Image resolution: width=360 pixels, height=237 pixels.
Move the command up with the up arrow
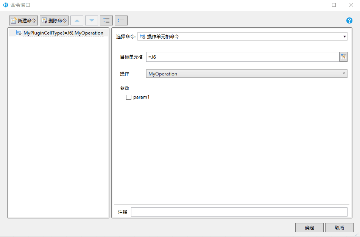[x=77, y=20]
